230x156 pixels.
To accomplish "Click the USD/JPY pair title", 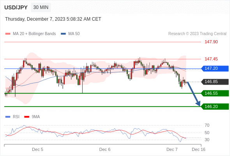I will click(16, 7).
